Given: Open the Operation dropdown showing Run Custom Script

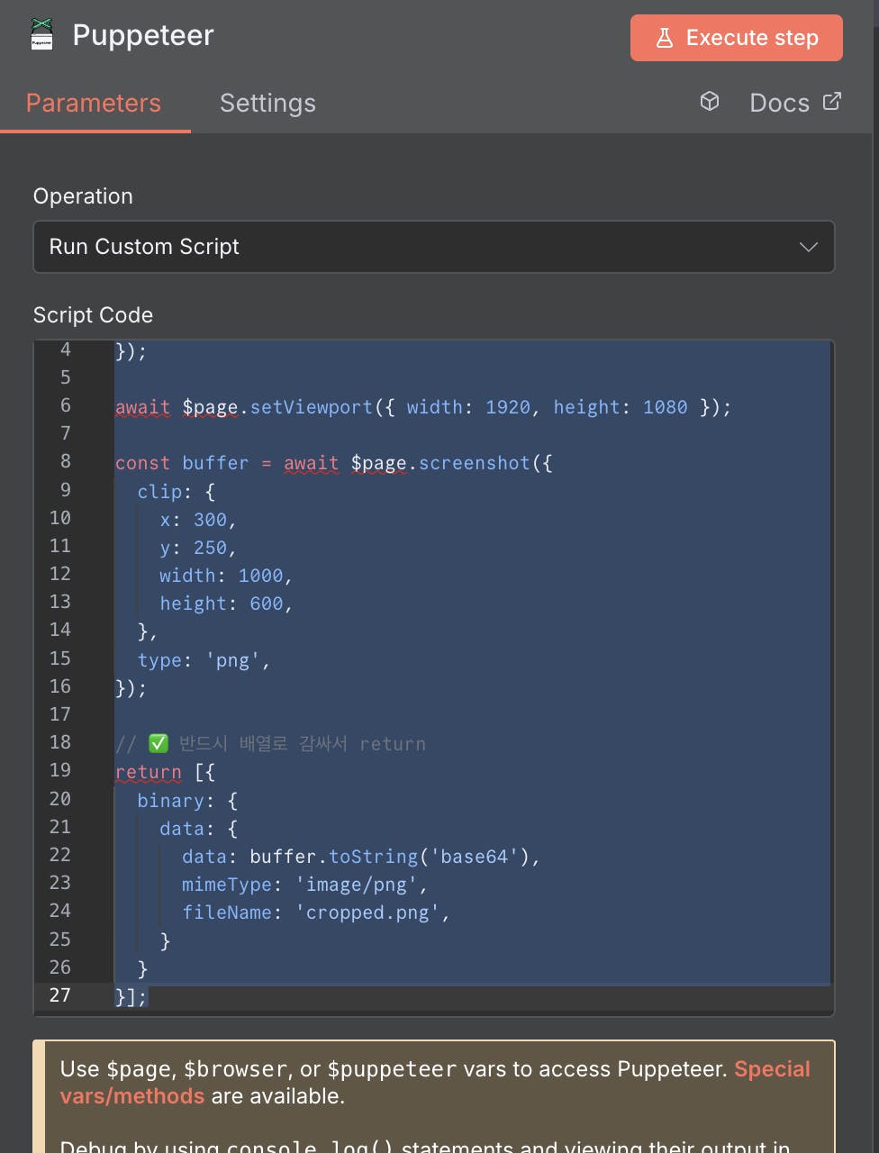Looking at the screenshot, I should click(434, 247).
